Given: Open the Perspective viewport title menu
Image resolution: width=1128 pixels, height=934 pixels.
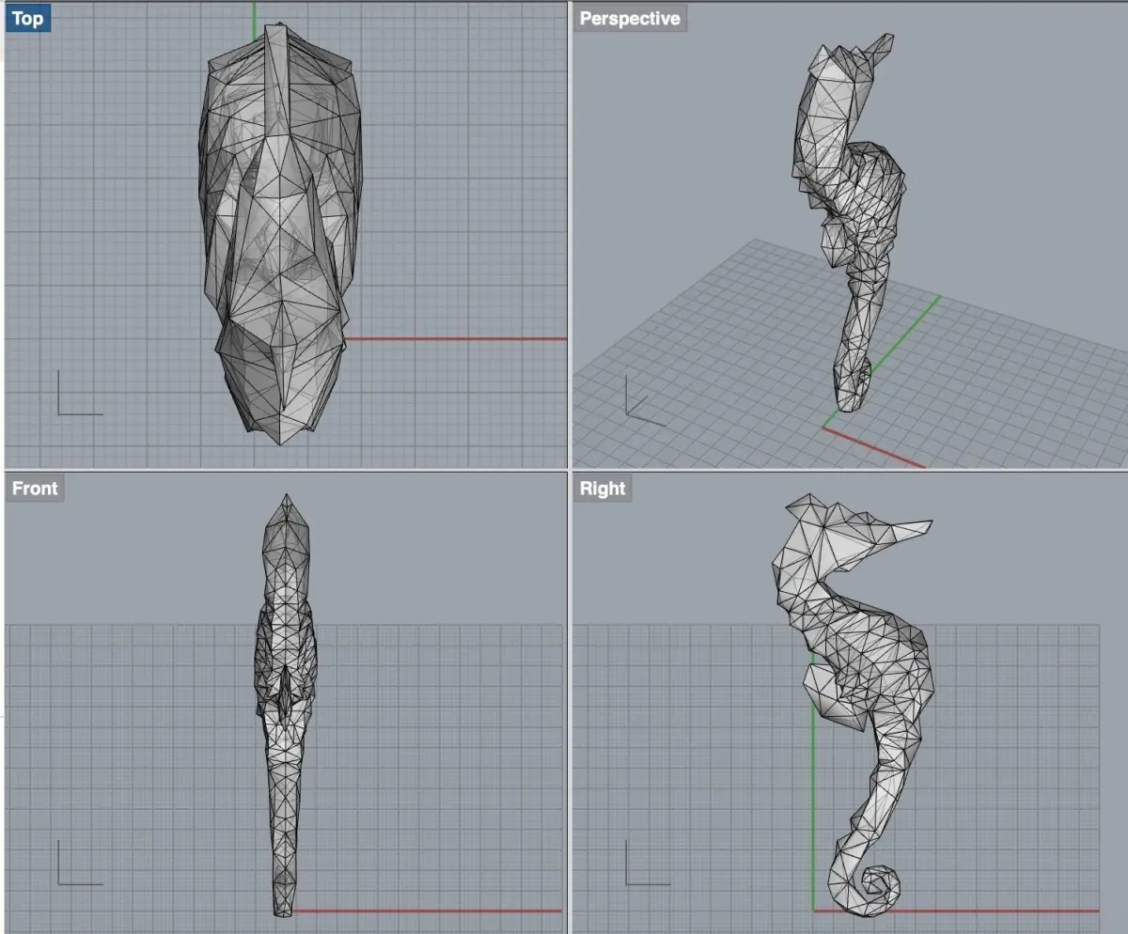Looking at the screenshot, I should [x=630, y=18].
